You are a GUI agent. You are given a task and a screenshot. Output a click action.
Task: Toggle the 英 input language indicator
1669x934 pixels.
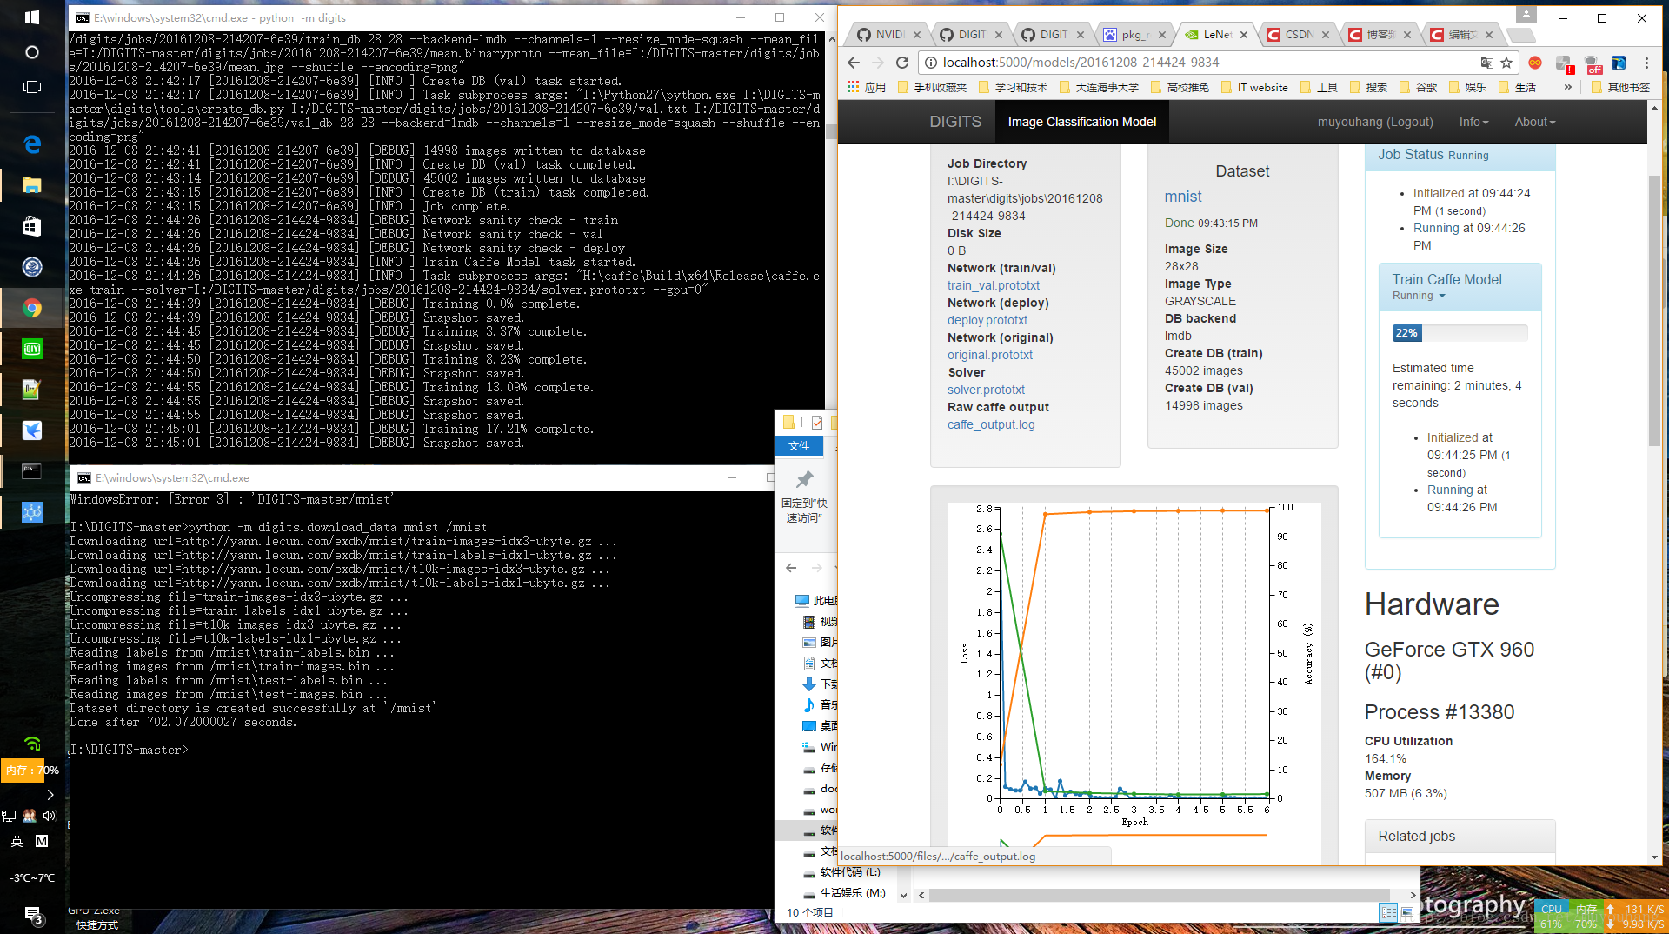[x=17, y=841]
